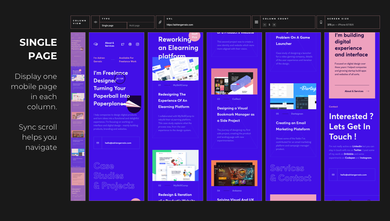Open the Instagram icon in the header
Image resolution: width=390 pixels, height=221 pixels.
(138, 44)
